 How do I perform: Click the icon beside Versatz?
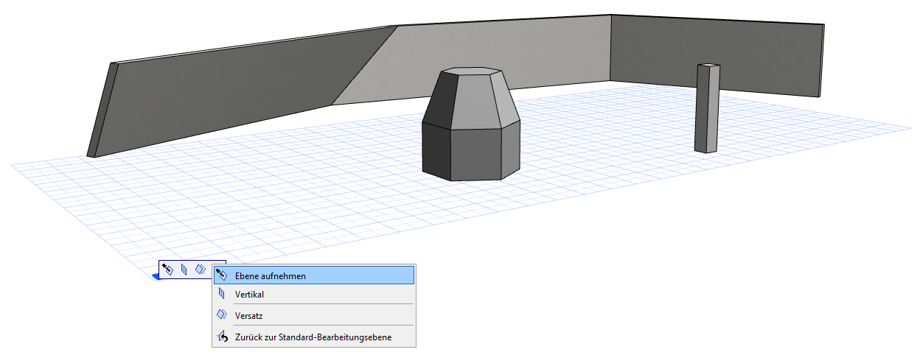[221, 314]
